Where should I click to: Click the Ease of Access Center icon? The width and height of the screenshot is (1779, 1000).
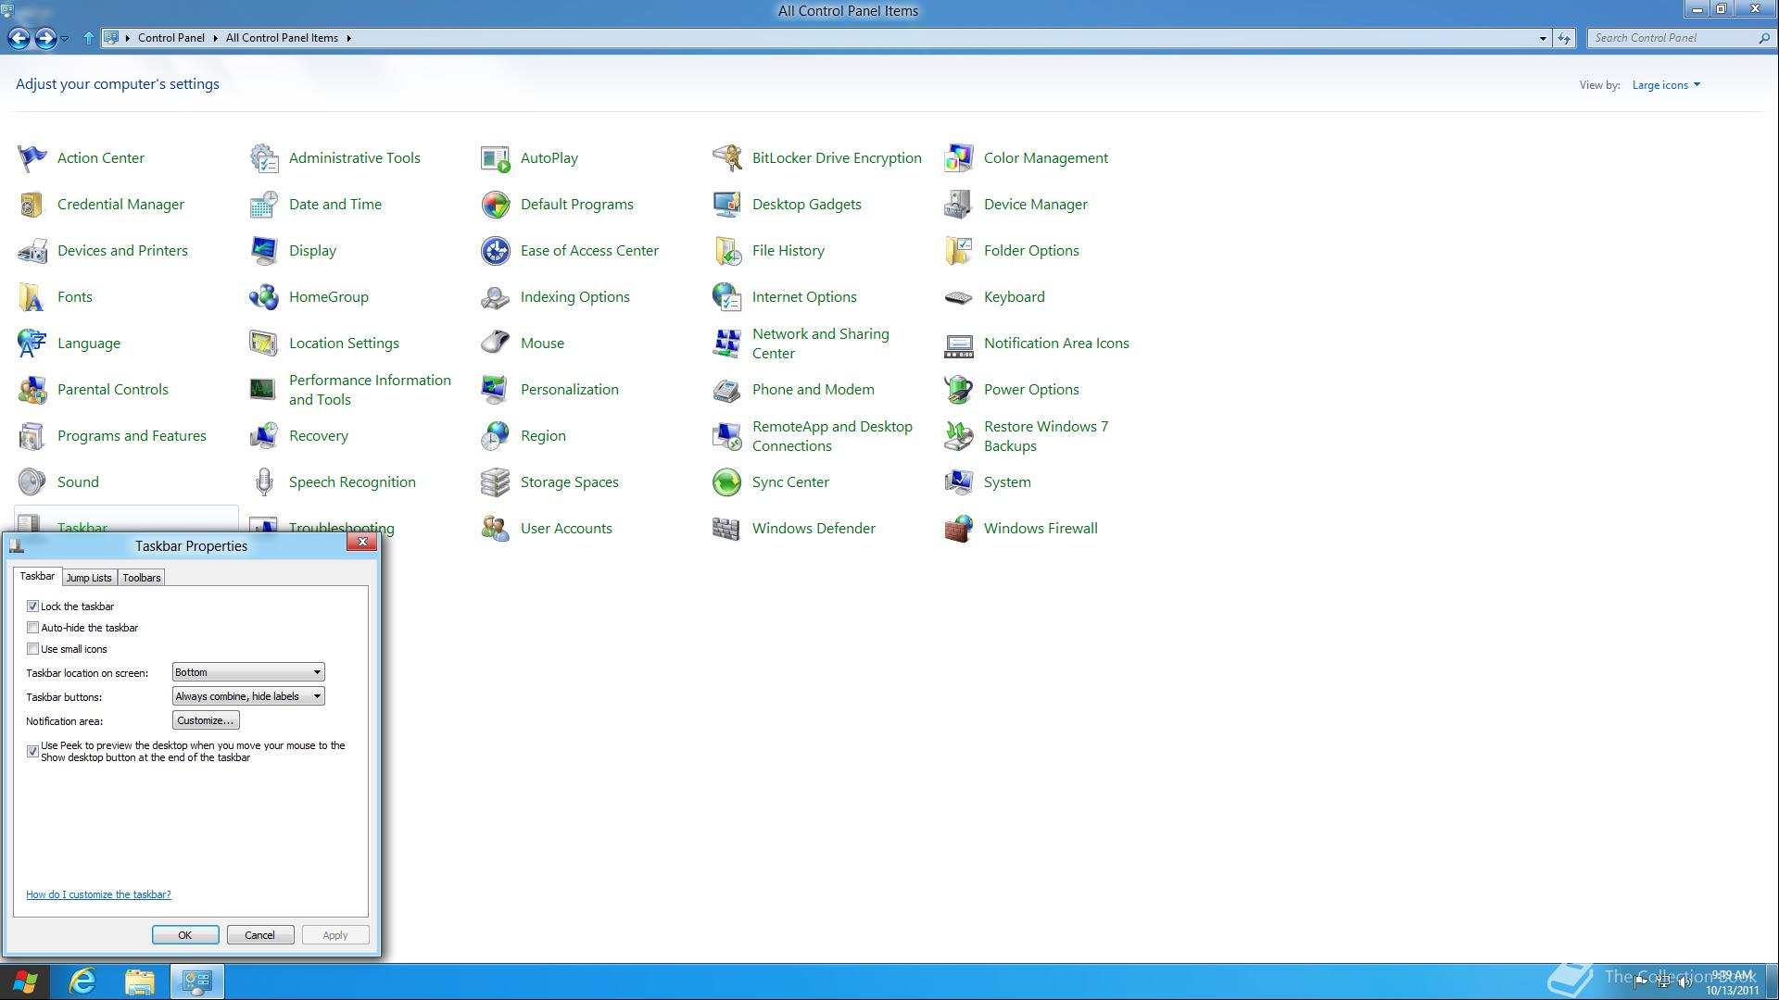pos(495,251)
